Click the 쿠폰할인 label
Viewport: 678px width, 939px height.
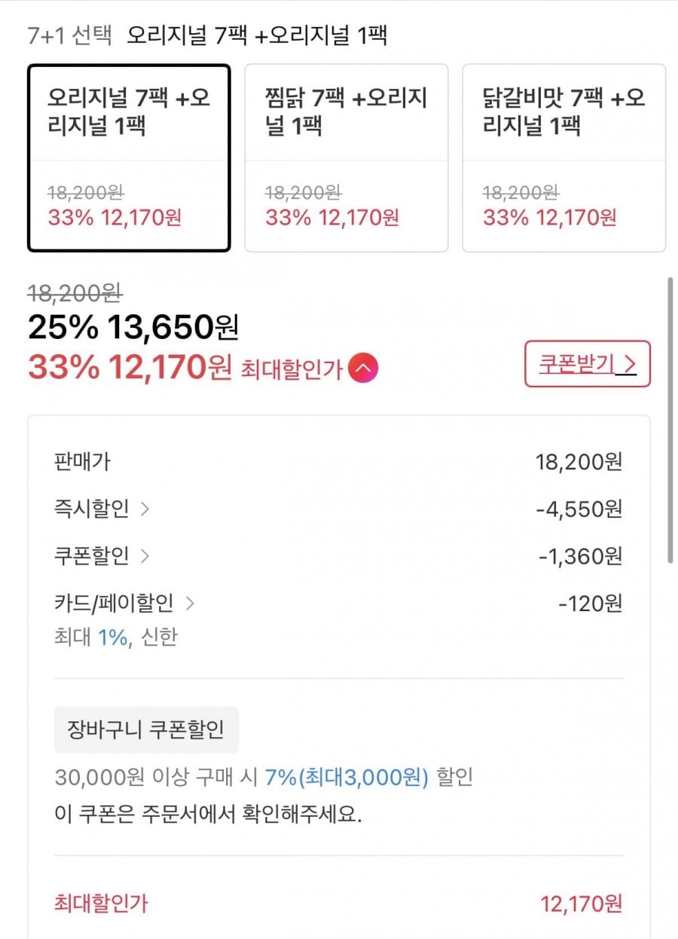(x=91, y=556)
